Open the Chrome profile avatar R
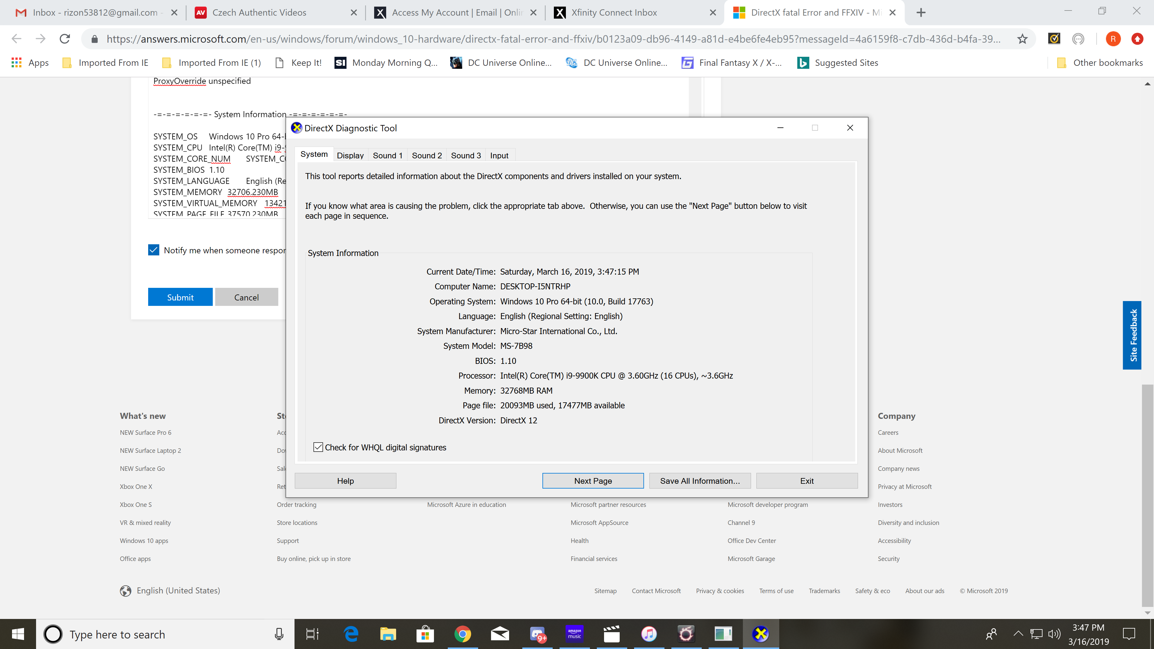 pyautogui.click(x=1113, y=39)
